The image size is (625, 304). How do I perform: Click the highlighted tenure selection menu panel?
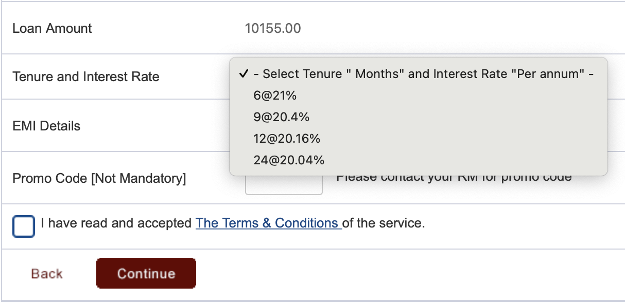point(419,116)
